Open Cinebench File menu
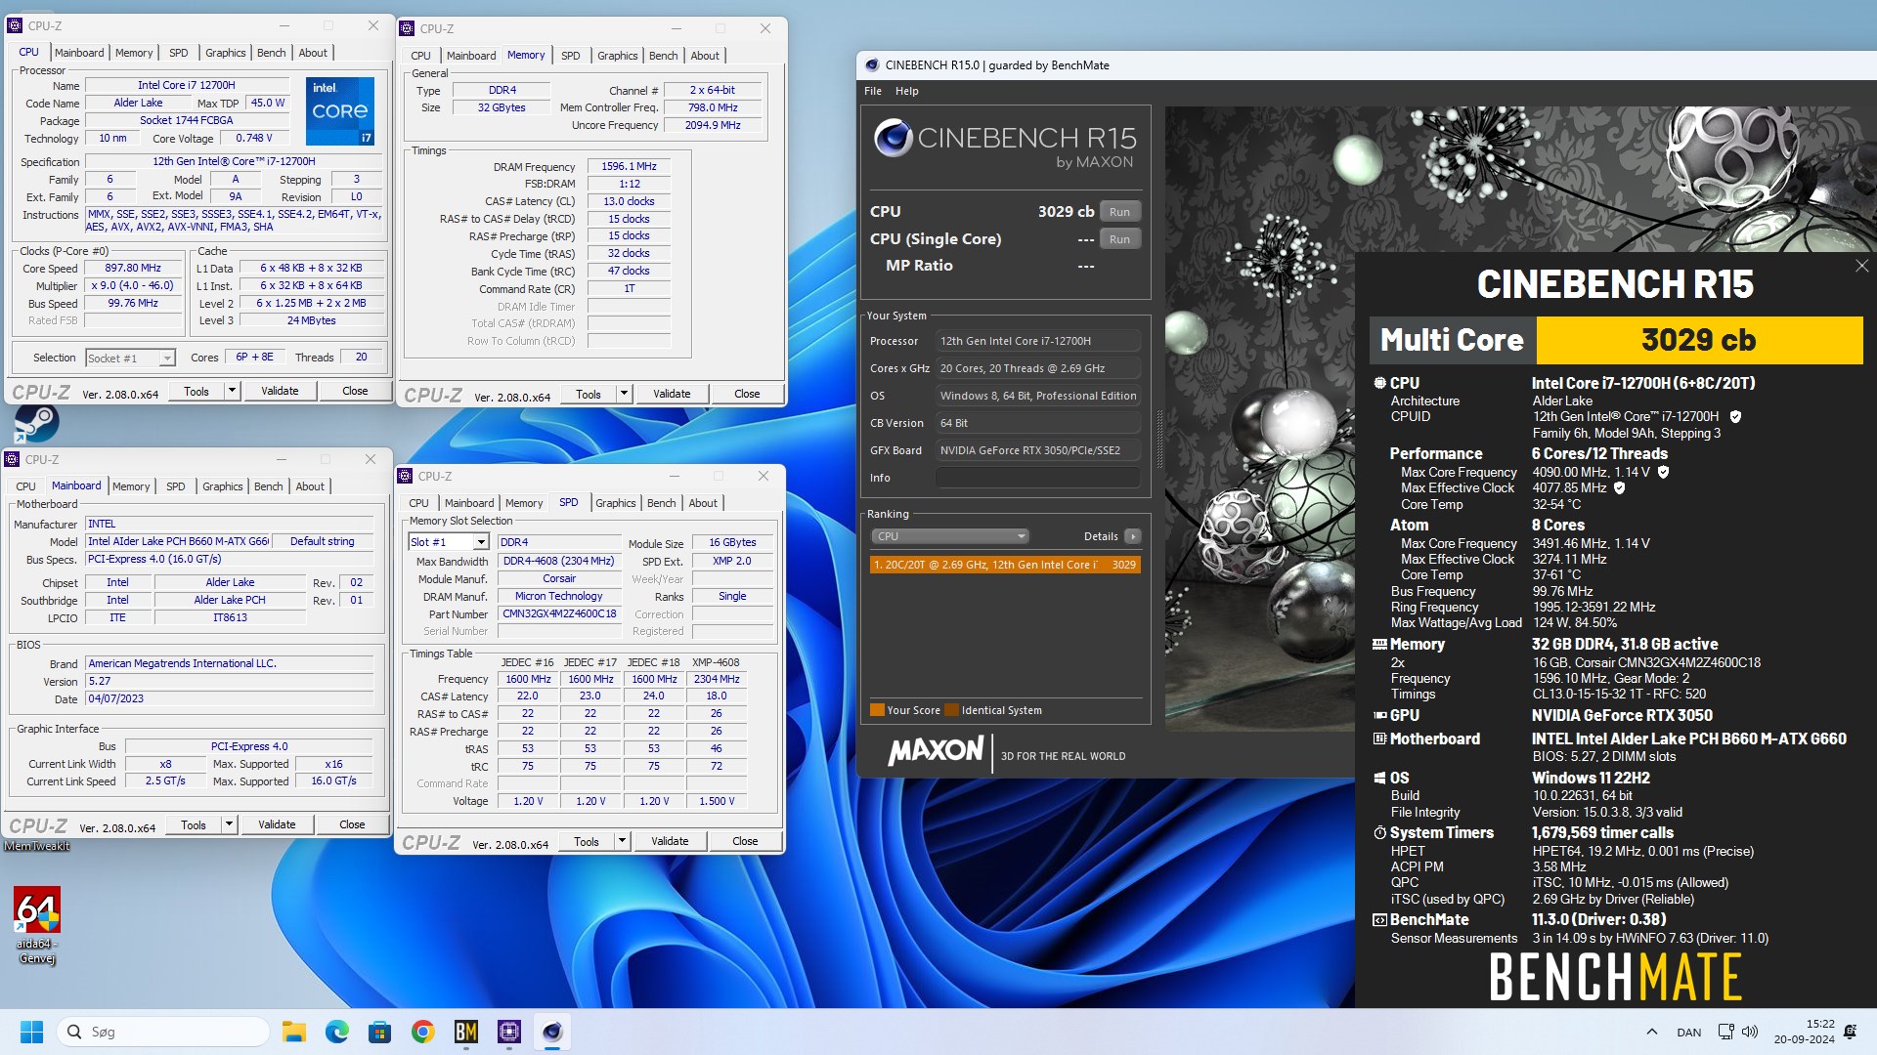Screen dimensions: 1877x1055 (872, 91)
